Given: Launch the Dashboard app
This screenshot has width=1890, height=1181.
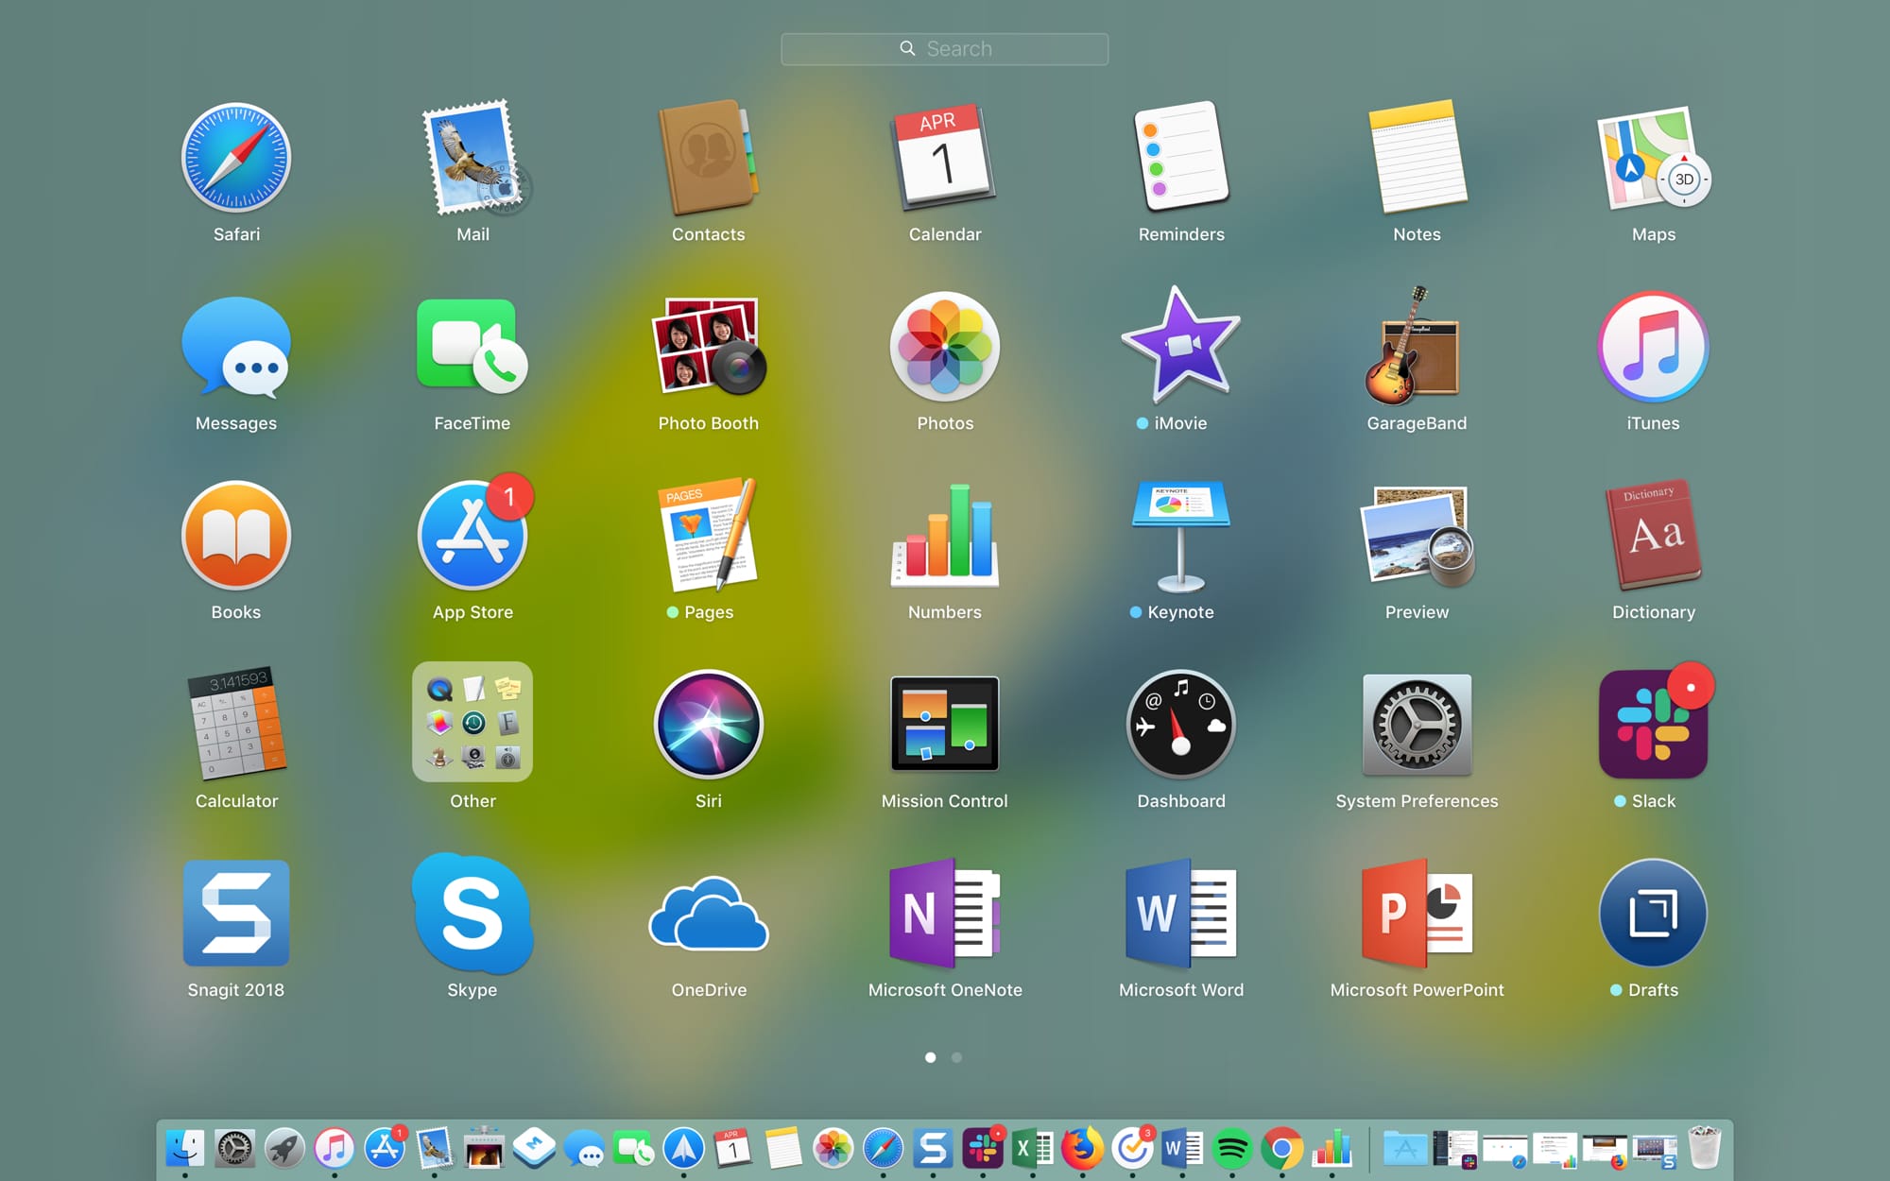Looking at the screenshot, I should [1180, 725].
